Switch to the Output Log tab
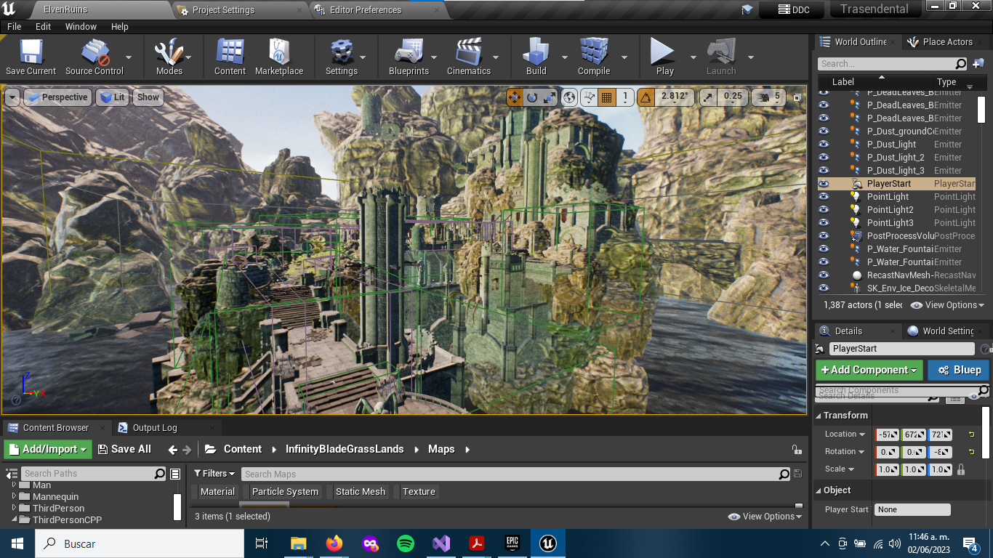This screenshot has height=558, width=993. [155, 428]
